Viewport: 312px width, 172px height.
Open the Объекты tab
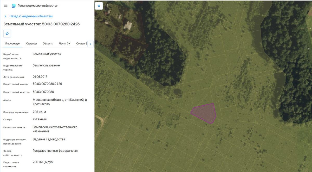48,44
